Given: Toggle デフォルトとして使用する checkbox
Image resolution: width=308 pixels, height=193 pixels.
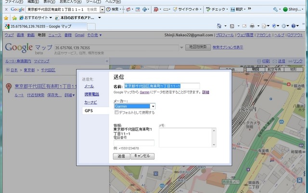Looking at the screenshot, I should [116, 112].
